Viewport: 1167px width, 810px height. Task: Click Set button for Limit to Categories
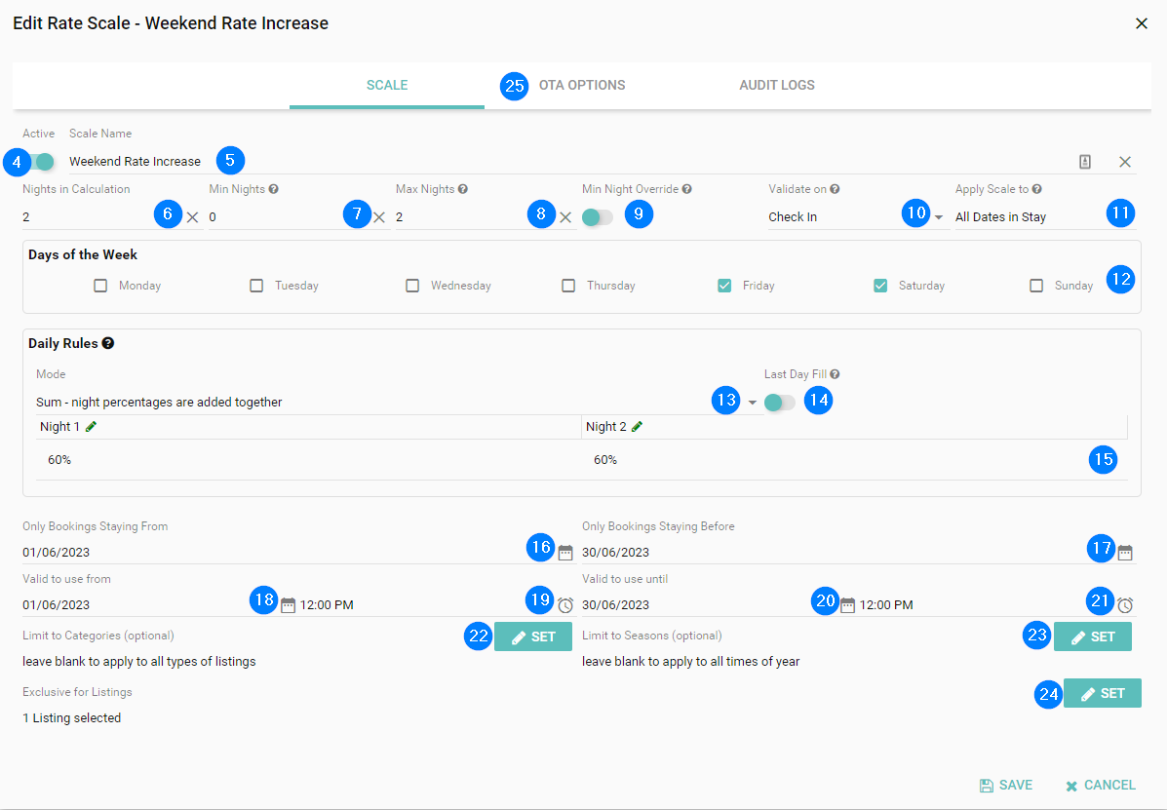click(533, 636)
